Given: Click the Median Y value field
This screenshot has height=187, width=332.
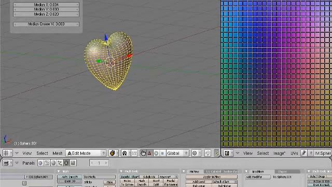Looking at the screenshot, I should [x=46, y=9].
